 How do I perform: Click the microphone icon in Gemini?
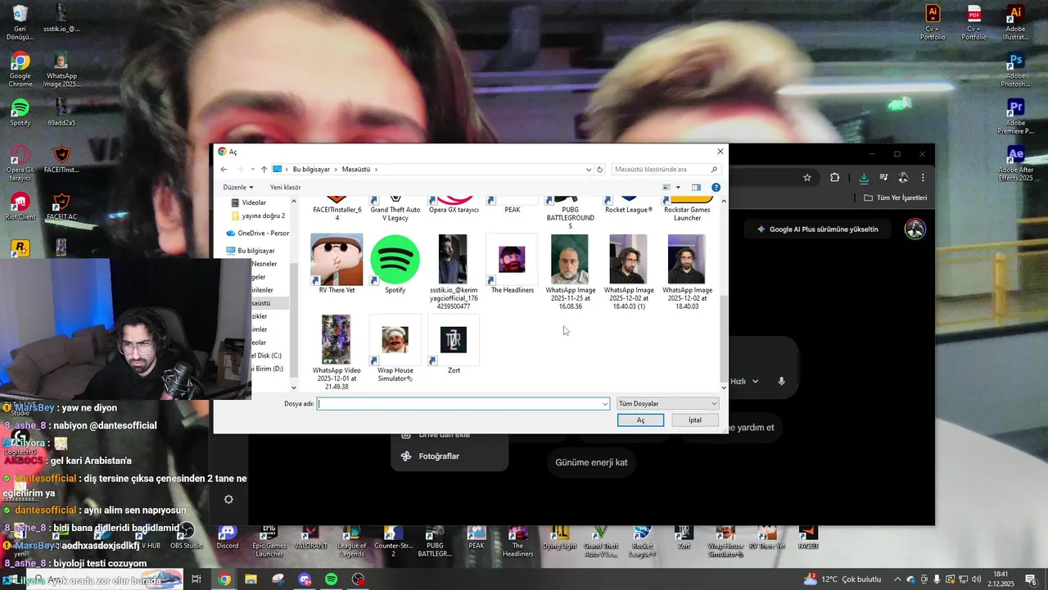[782, 381]
